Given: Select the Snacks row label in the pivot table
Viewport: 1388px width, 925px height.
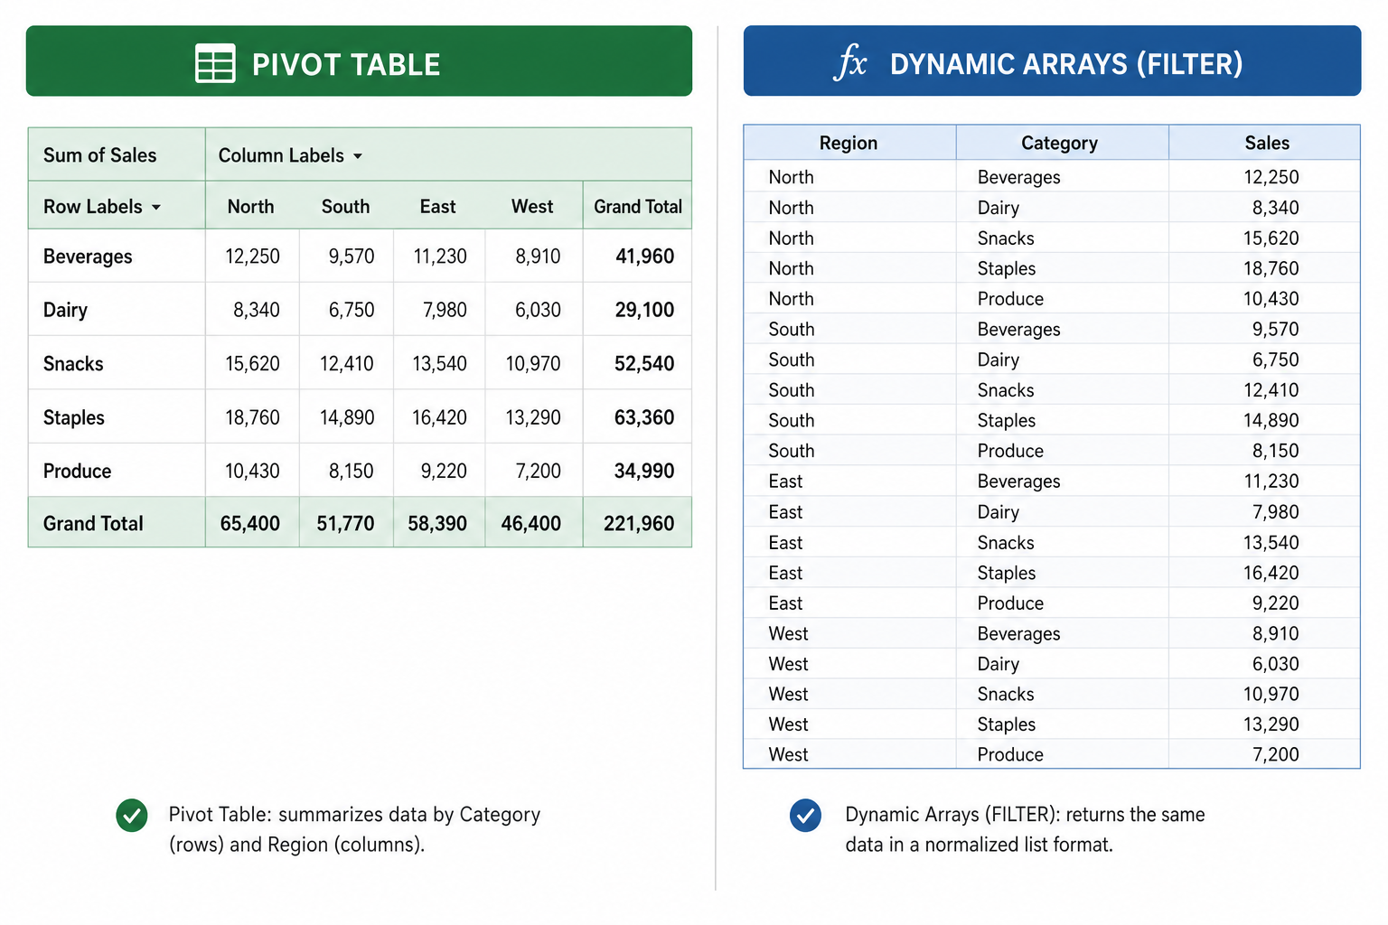Looking at the screenshot, I should (73, 364).
